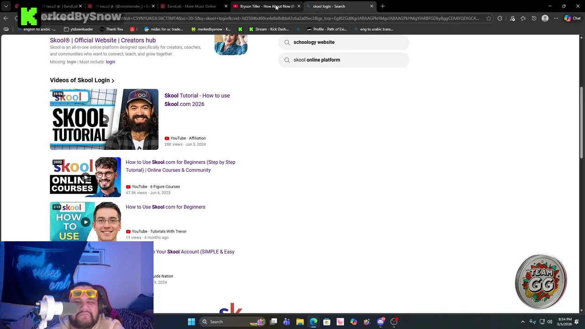Open 'Videos of Skool Login' heading
Viewport: 585px width, 329px height.
coord(80,80)
